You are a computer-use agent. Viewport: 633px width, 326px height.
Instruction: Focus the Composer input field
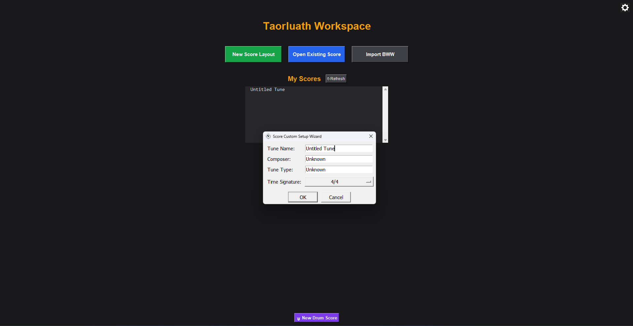click(x=339, y=159)
